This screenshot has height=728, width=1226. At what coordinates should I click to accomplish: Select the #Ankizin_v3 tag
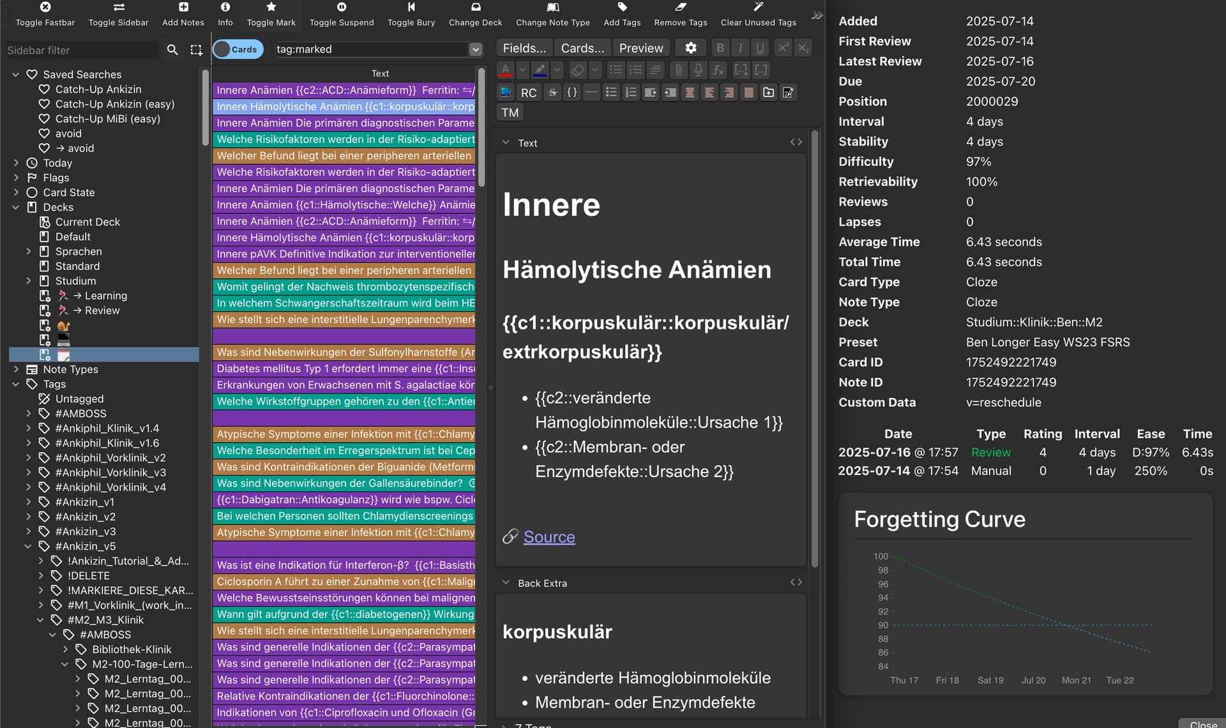[86, 531]
